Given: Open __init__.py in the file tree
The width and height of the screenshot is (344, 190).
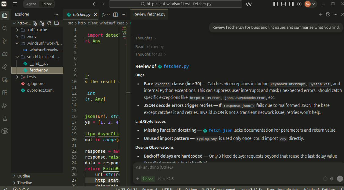Looking at the screenshot, I should (37, 64).
